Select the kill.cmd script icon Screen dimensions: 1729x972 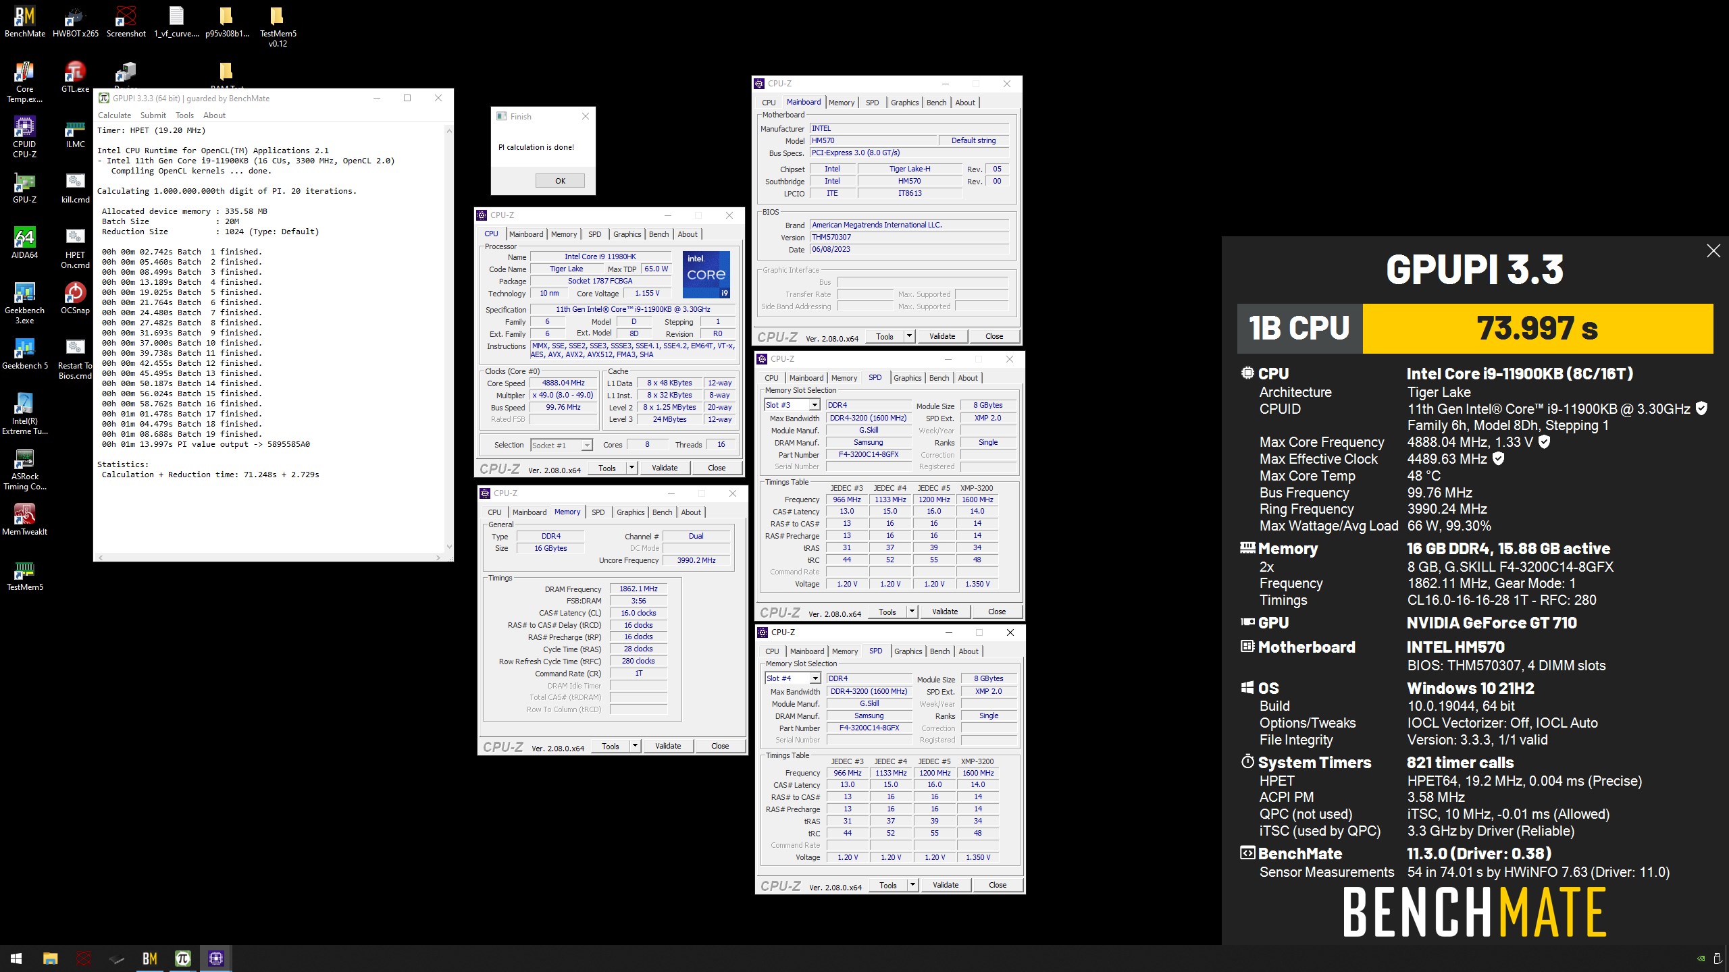76,188
